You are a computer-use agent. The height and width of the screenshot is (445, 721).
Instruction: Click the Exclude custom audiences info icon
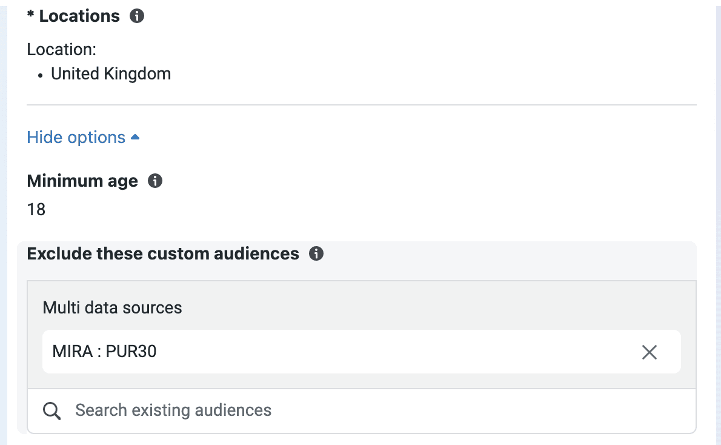pyautogui.click(x=316, y=254)
